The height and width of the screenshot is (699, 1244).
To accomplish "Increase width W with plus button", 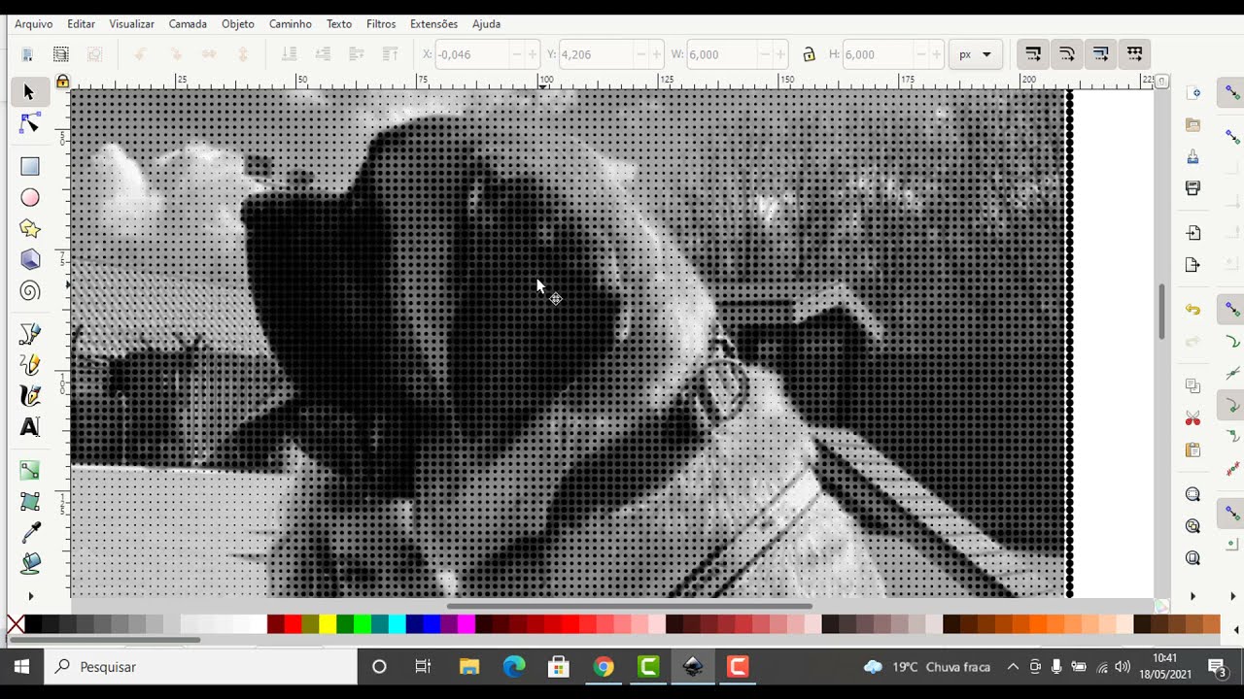I will coord(779,54).
